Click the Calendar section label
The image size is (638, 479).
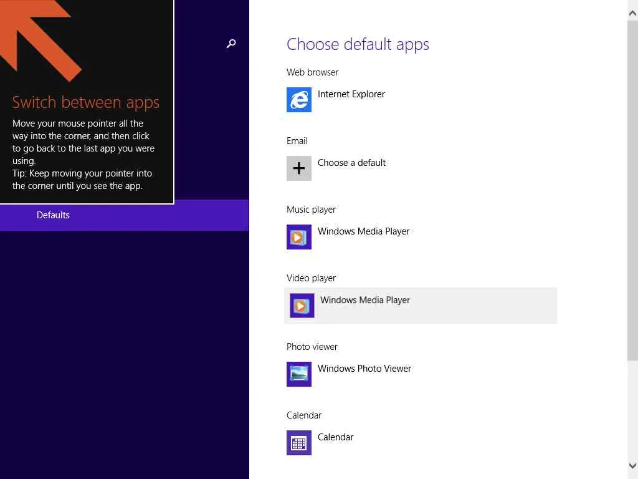303,415
